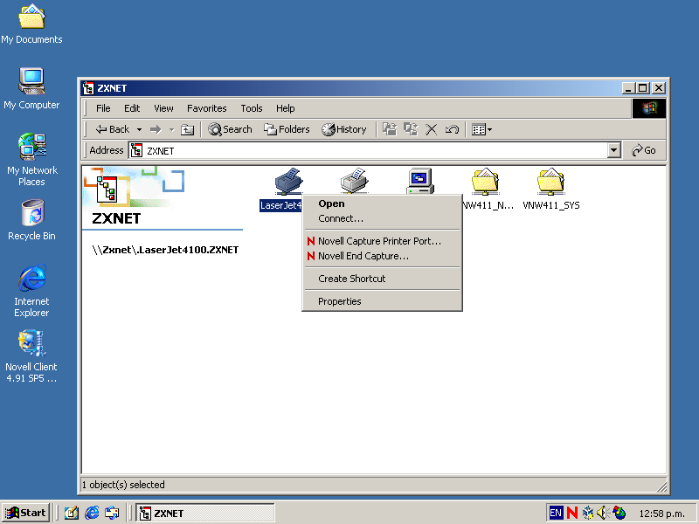Open the Favorites menu
Image resolution: width=699 pixels, height=524 pixels.
(207, 108)
